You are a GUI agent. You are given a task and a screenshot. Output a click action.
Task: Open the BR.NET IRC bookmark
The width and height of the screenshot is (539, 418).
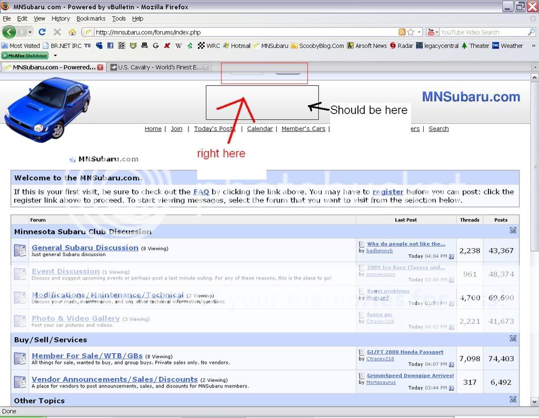point(62,46)
